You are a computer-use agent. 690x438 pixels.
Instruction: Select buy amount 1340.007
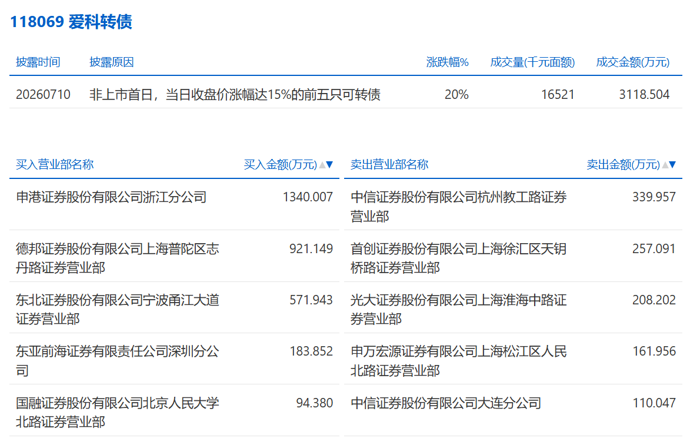[308, 197]
